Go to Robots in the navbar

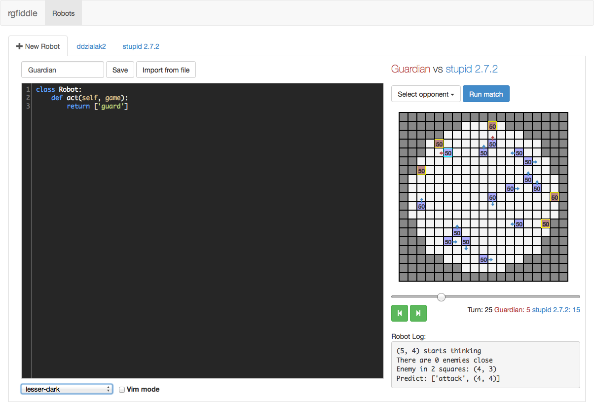coord(64,13)
